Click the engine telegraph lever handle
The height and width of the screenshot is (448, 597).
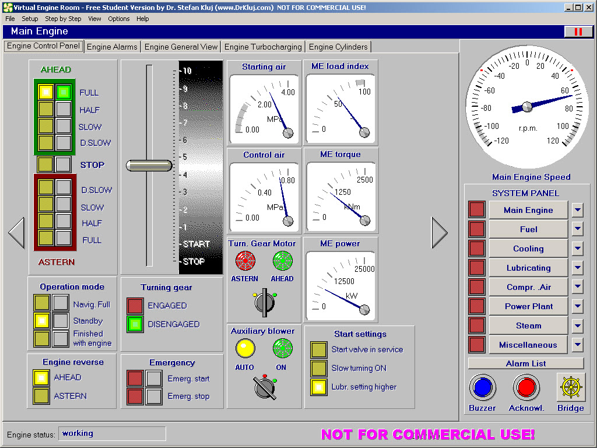point(149,166)
